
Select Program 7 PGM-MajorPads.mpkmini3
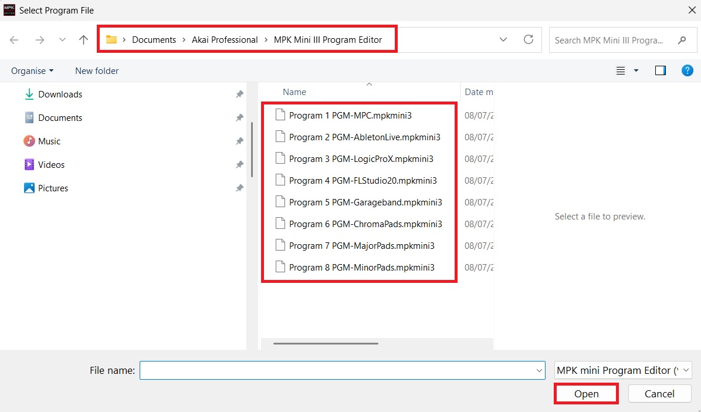tap(362, 245)
